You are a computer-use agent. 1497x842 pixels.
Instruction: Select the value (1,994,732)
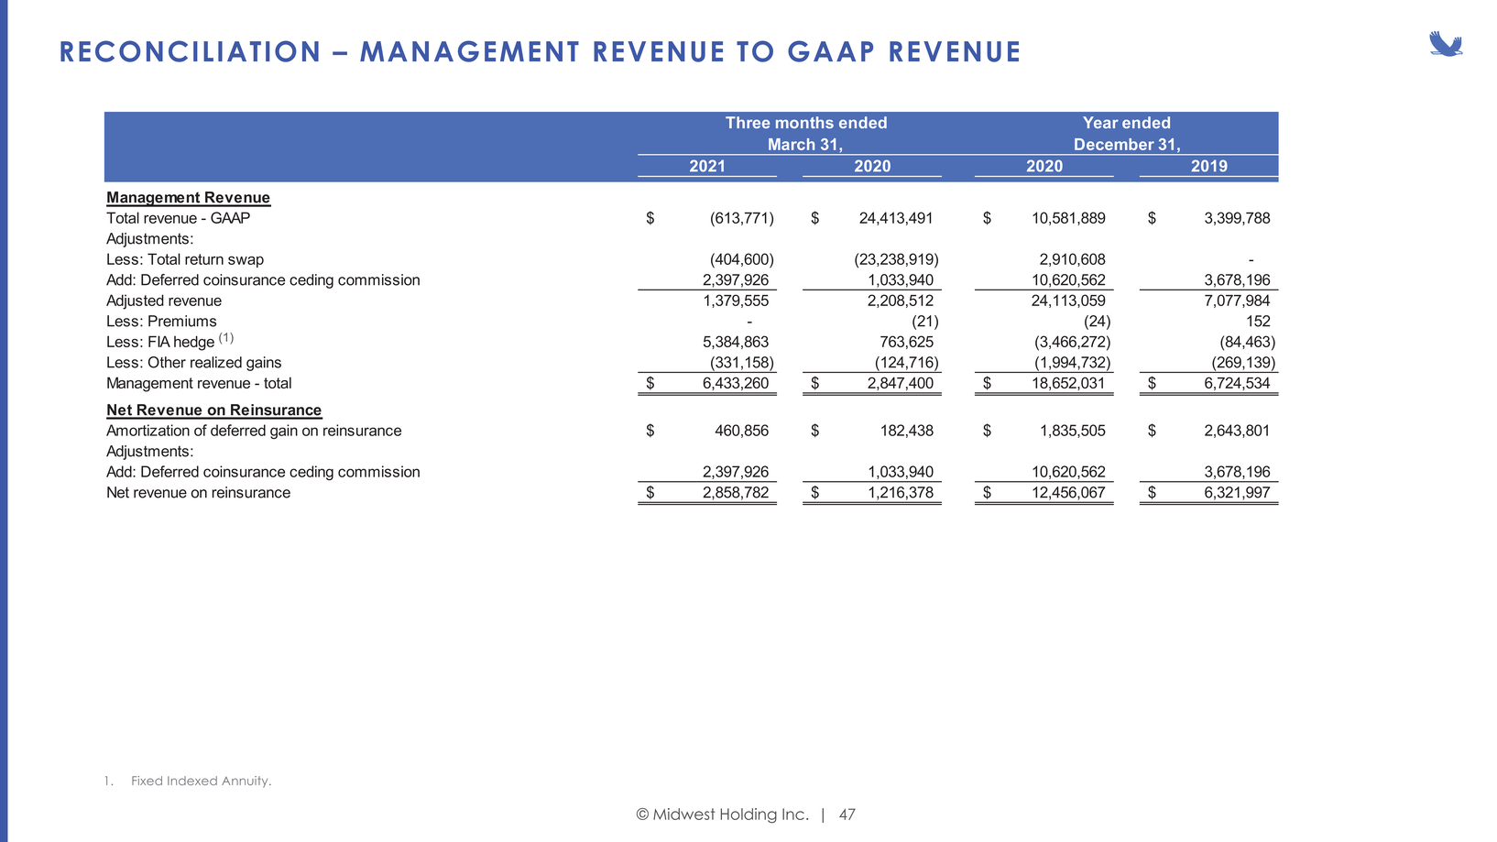tap(1072, 363)
